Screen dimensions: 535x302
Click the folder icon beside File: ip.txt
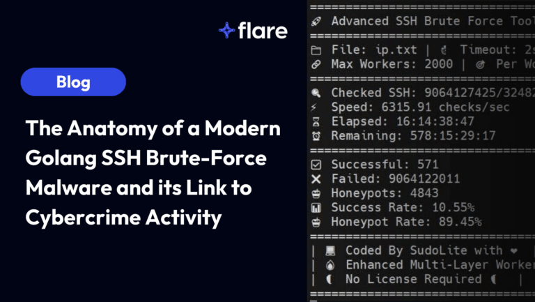pos(316,50)
